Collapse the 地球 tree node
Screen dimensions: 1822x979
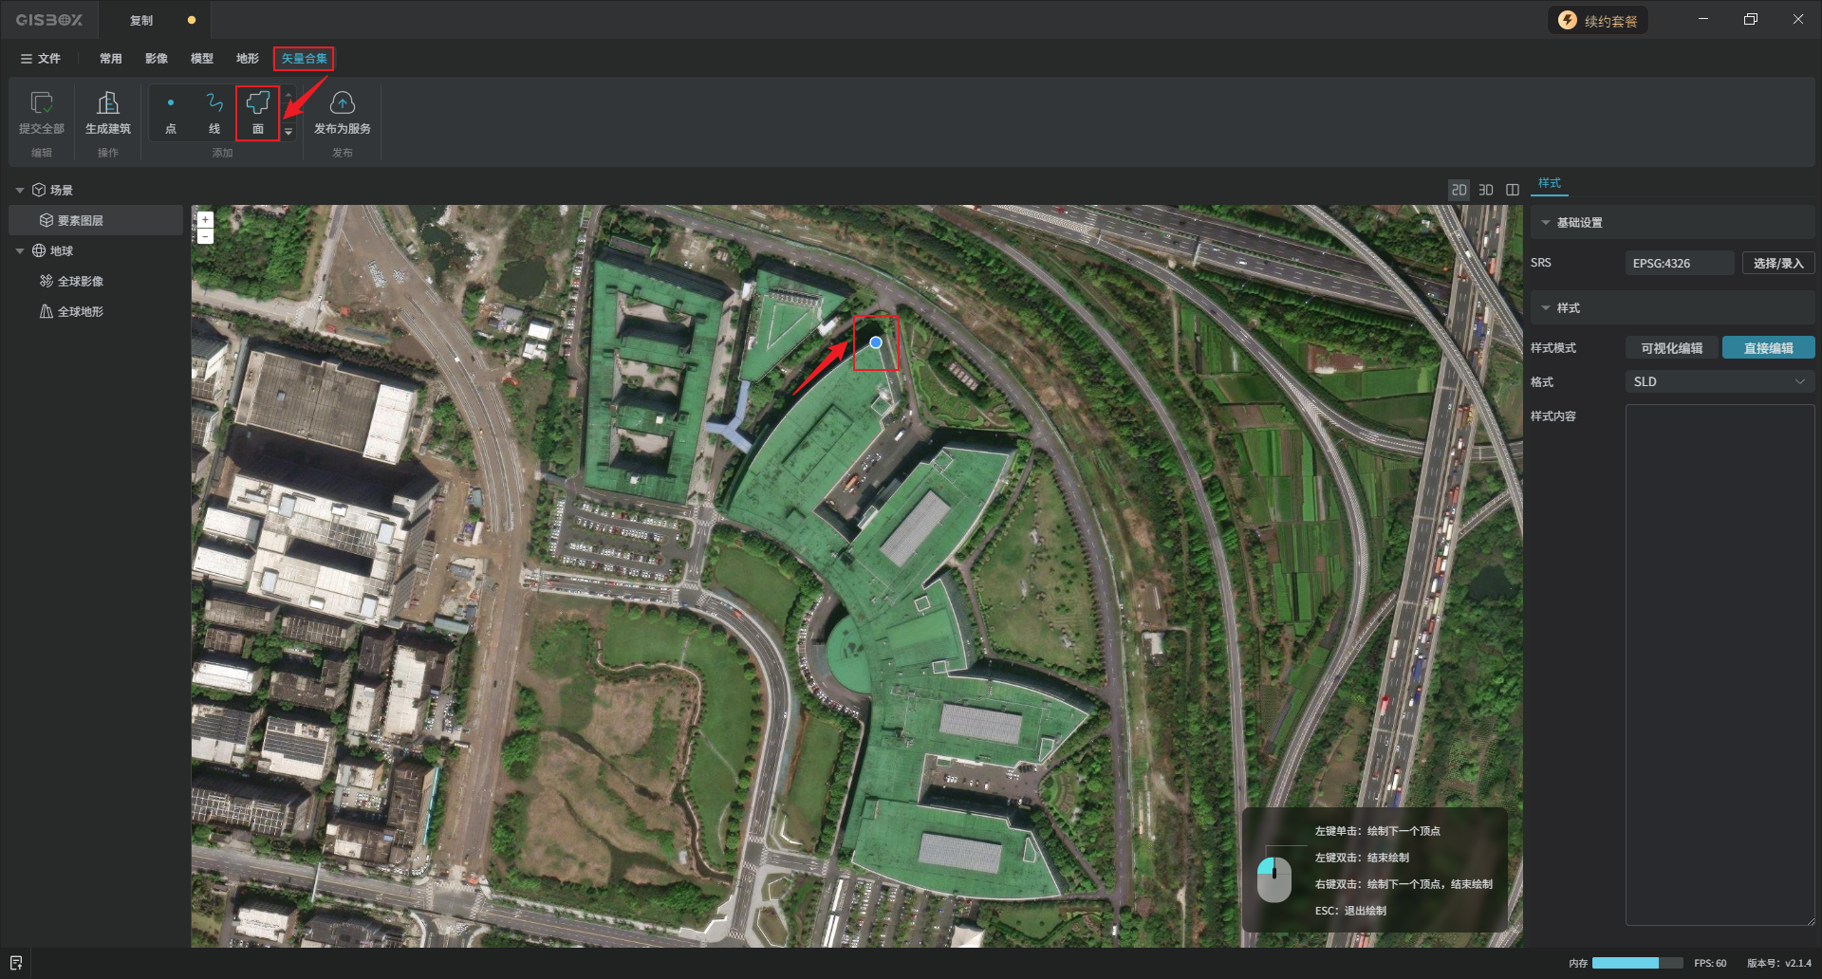click(20, 251)
